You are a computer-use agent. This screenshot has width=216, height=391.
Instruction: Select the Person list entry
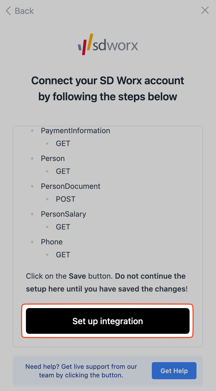53,158
